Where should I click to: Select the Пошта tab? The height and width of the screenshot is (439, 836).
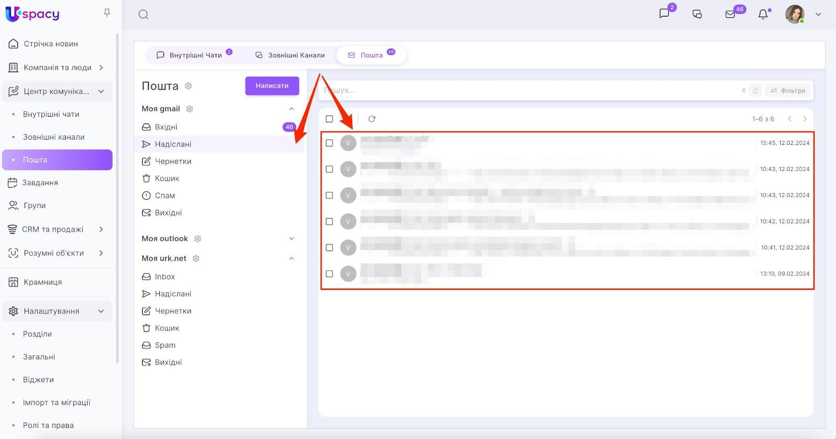pyautogui.click(x=371, y=55)
